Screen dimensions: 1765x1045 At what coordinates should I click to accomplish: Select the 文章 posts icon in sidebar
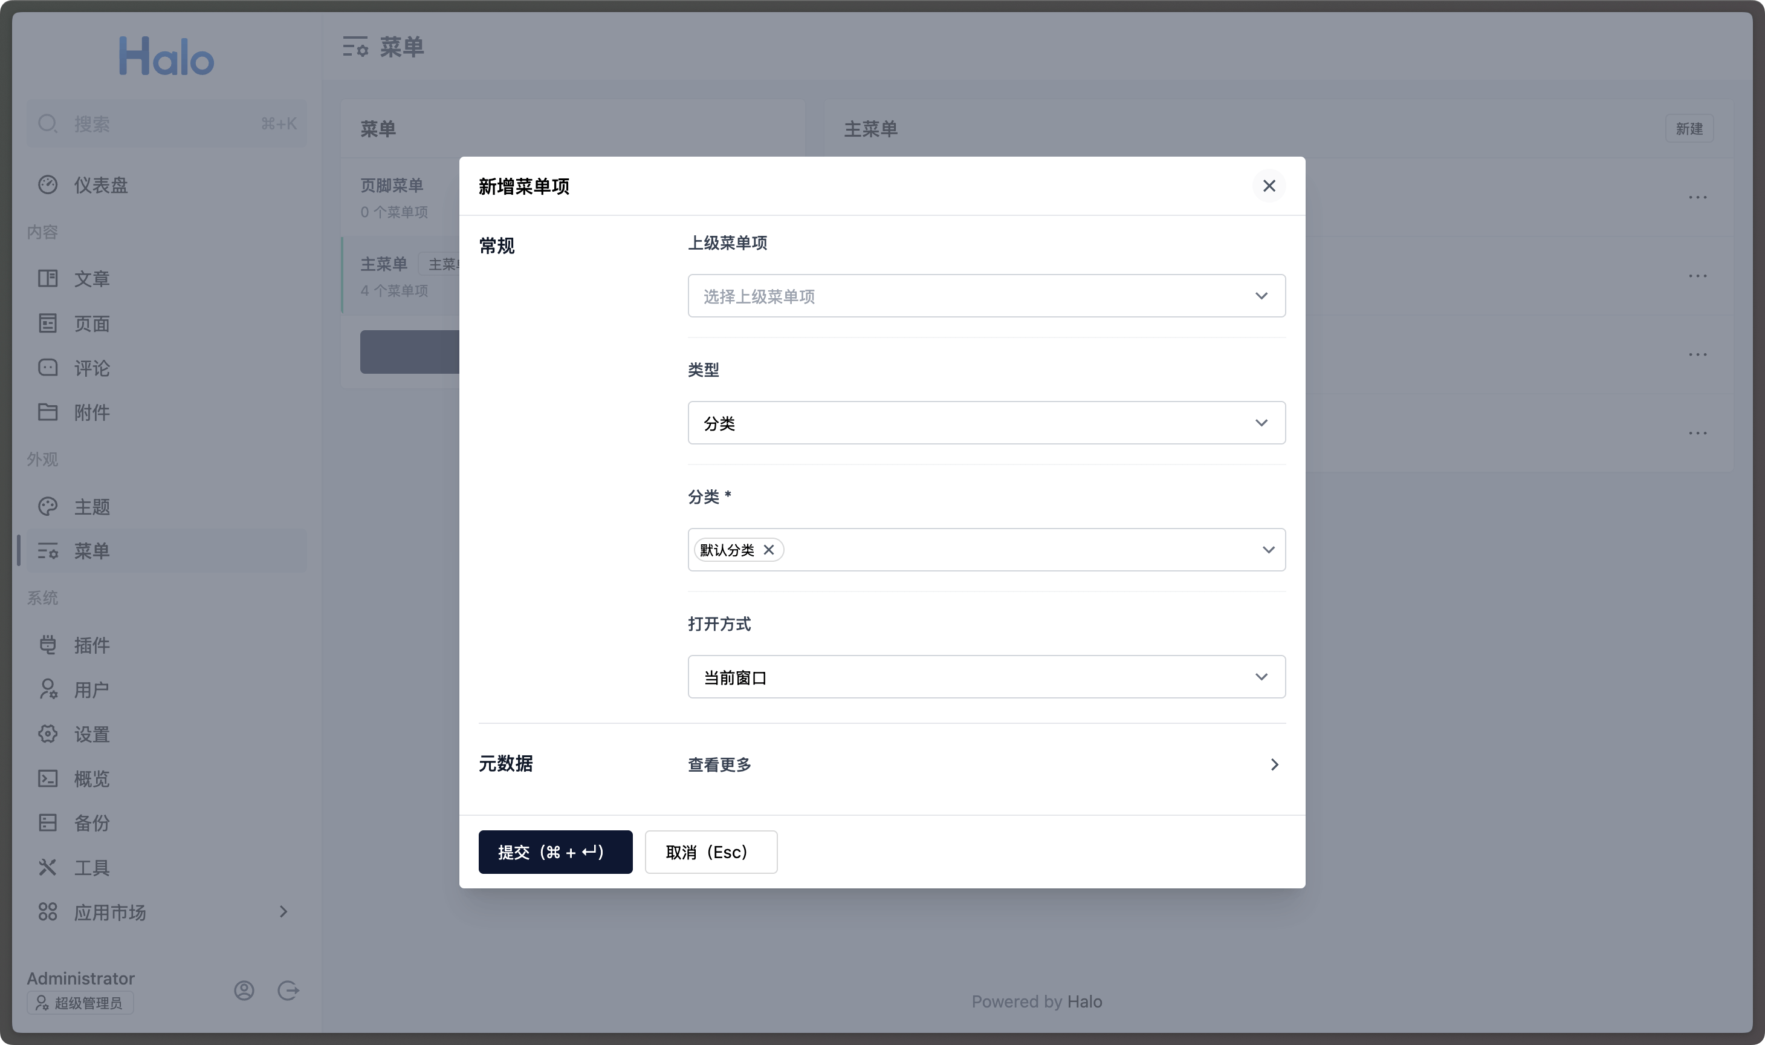(48, 278)
